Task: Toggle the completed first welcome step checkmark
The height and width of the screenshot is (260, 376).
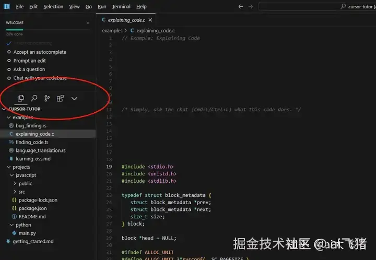Action: point(9,43)
